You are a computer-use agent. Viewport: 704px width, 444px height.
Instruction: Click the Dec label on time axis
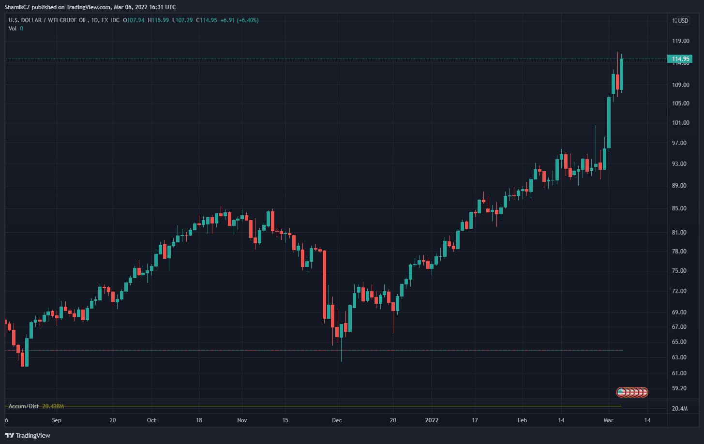tap(337, 420)
